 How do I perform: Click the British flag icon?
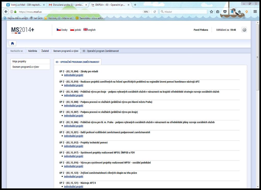pos(85,30)
